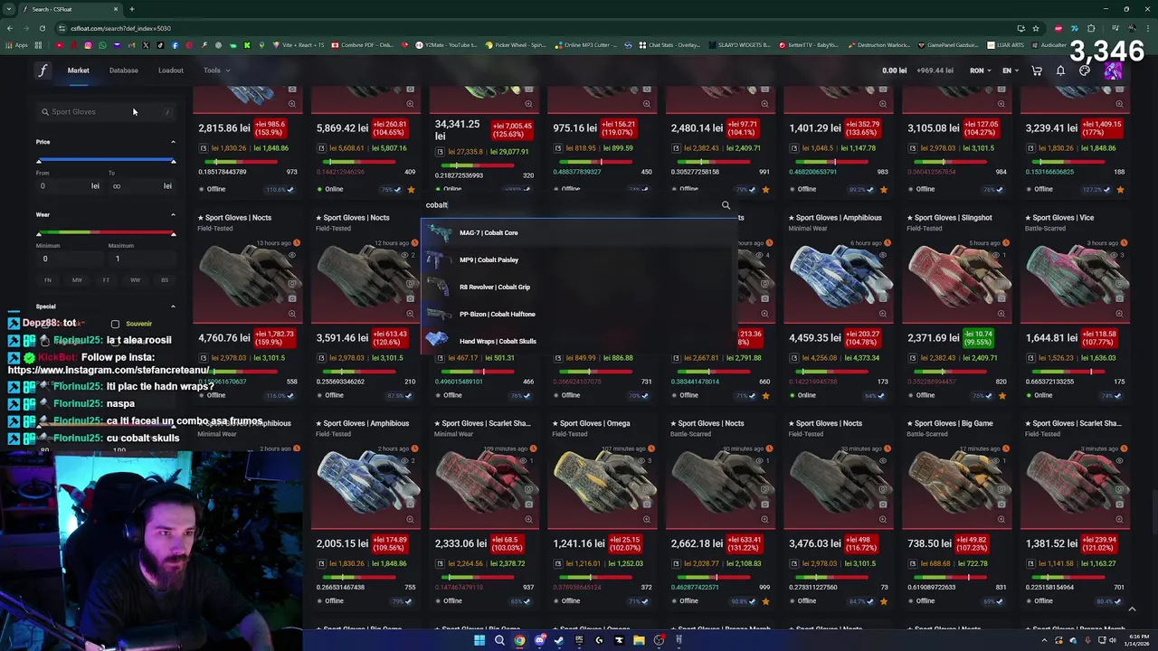The height and width of the screenshot is (651, 1158).
Task: Open the theme palette icon
Action: pyautogui.click(x=1085, y=71)
